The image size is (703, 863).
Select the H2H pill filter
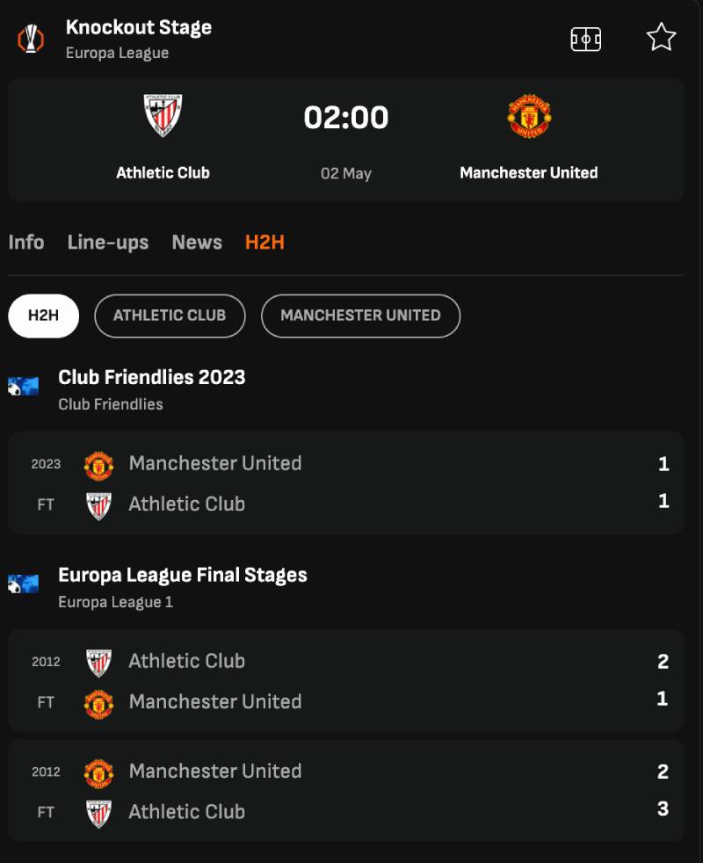[43, 315]
